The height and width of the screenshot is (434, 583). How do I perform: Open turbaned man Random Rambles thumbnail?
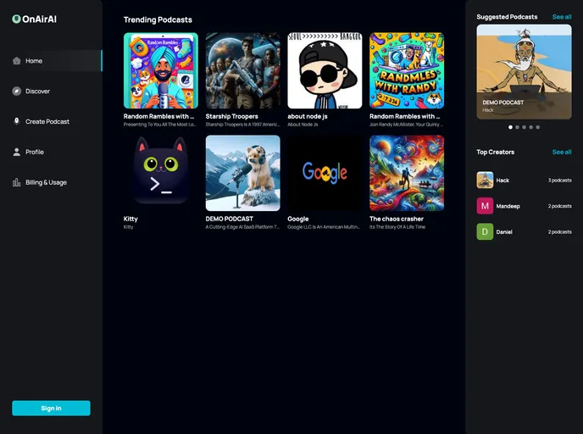(x=161, y=70)
